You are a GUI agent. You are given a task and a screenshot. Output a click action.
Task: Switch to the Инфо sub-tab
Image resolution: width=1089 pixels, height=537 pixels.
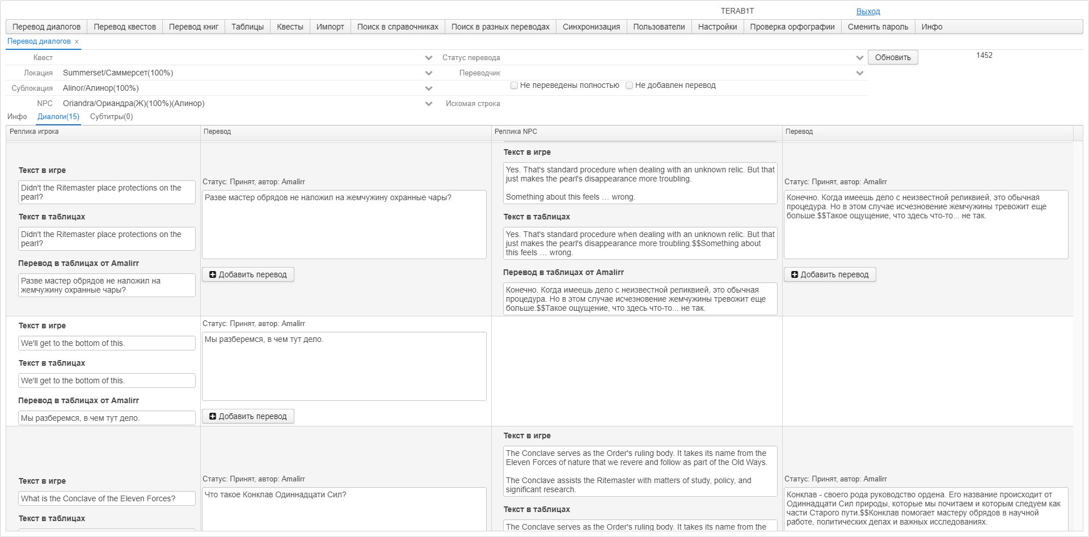tap(17, 117)
